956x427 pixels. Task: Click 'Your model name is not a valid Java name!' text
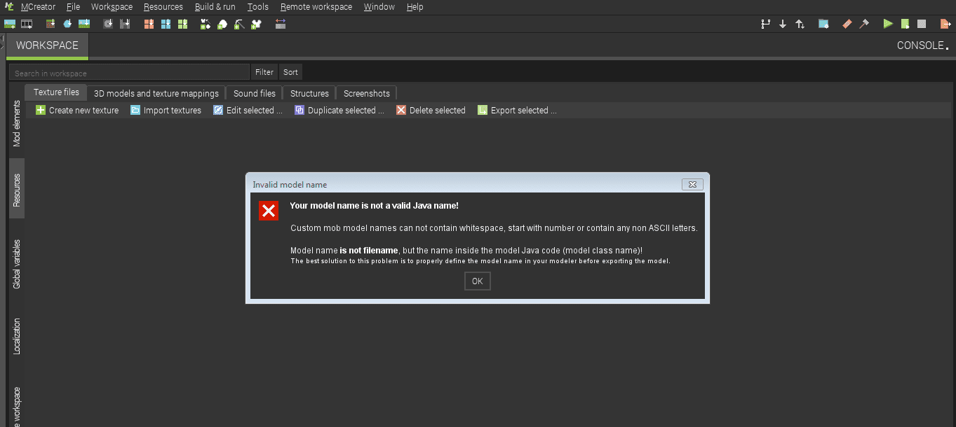pyautogui.click(x=374, y=206)
